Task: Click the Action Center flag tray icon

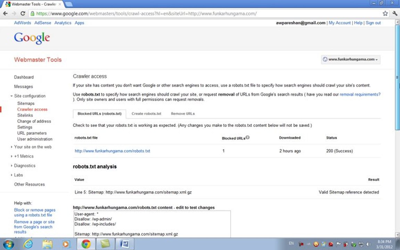Action: [x=339, y=244]
